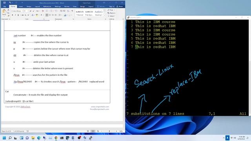Open Line Spacing dropdown

60,15
